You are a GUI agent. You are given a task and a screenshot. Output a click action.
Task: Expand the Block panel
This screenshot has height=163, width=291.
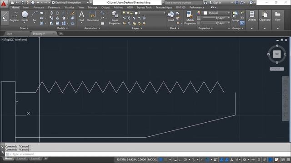coord(175,28)
